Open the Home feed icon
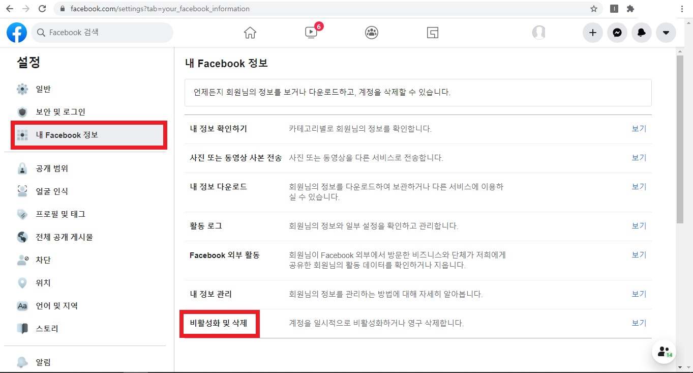 [250, 33]
